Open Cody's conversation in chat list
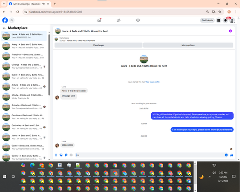 click(24, 147)
